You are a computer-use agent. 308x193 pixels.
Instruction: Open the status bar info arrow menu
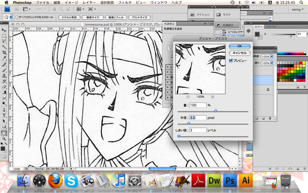point(71,169)
